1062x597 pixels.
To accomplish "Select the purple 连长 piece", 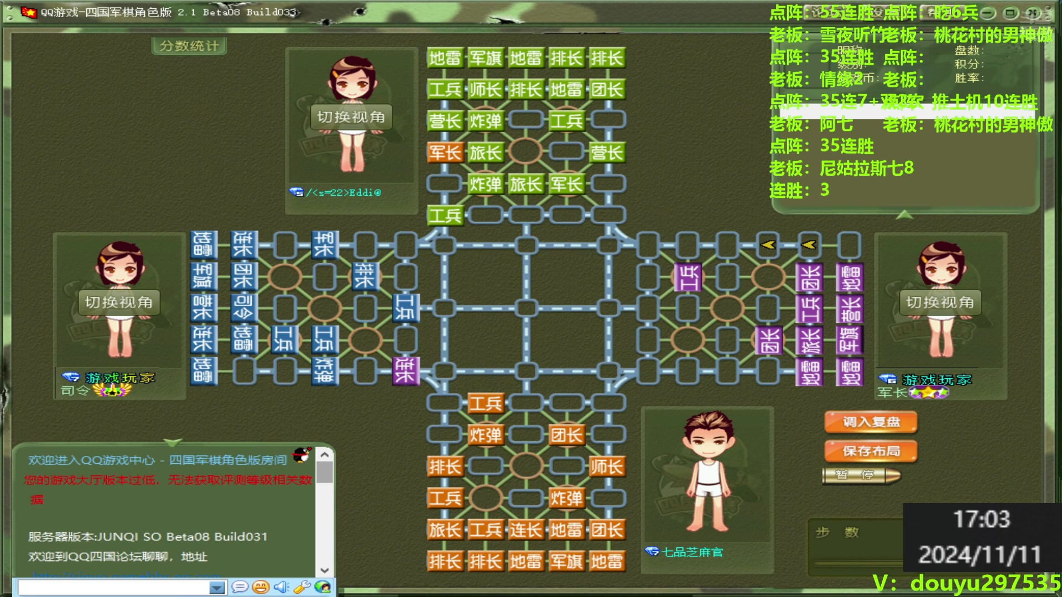I will coord(405,370).
